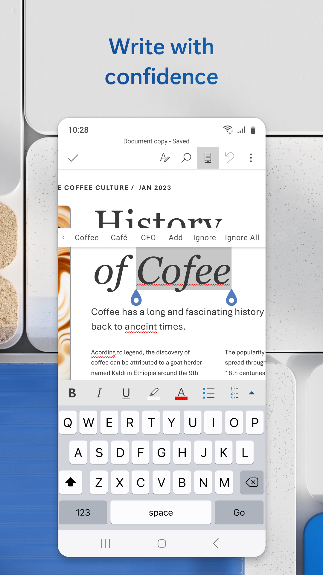This screenshot has height=575, width=323.
Task: Open the ink editor pen icon
Action: [x=165, y=158]
